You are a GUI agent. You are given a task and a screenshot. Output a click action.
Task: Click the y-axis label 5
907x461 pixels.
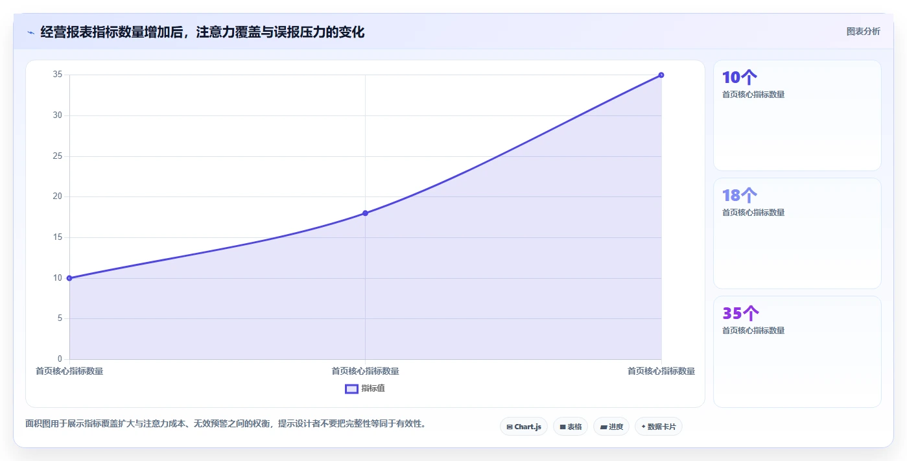pyautogui.click(x=60, y=318)
